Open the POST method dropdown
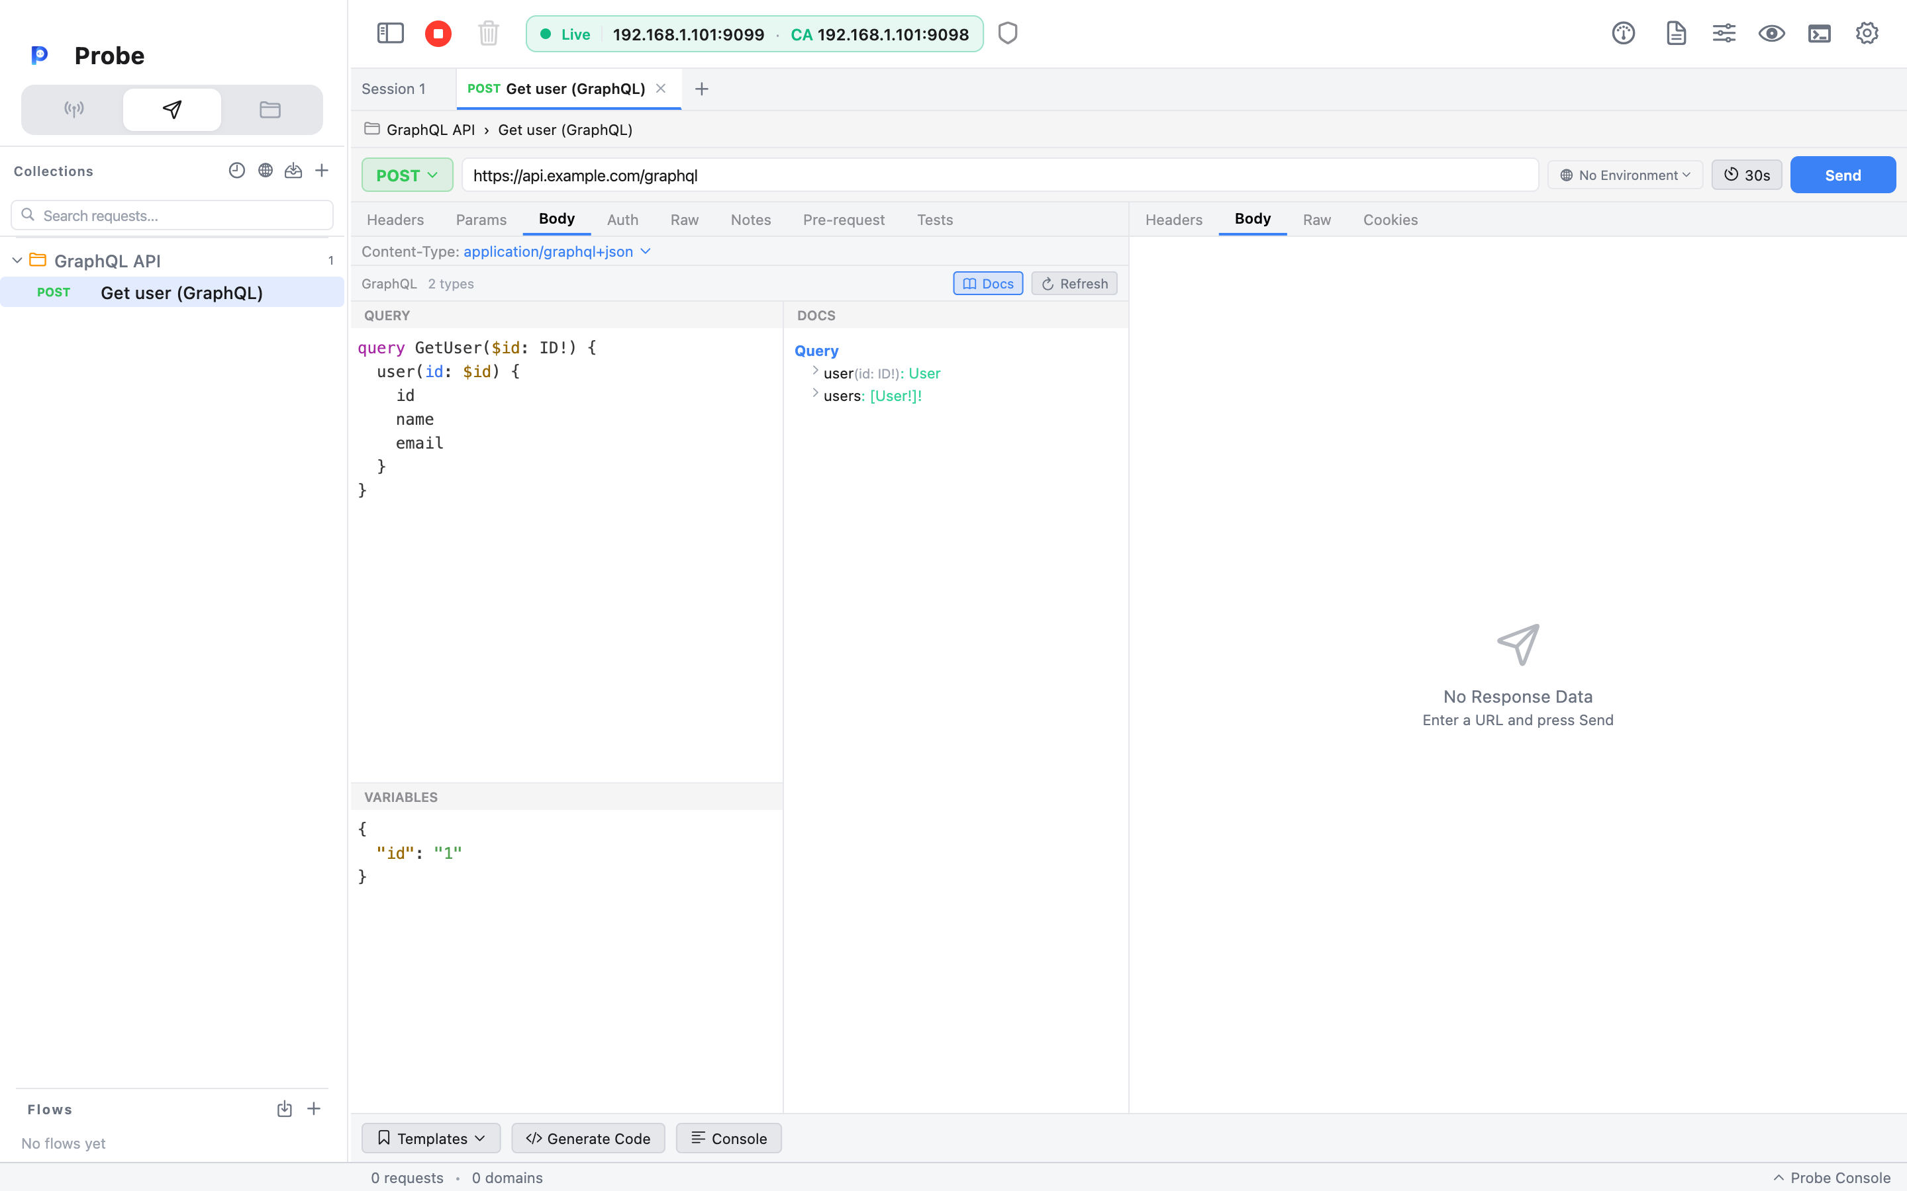Image resolution: width=1907 pixels, height=1191 pixels. (x=407, y=175)
